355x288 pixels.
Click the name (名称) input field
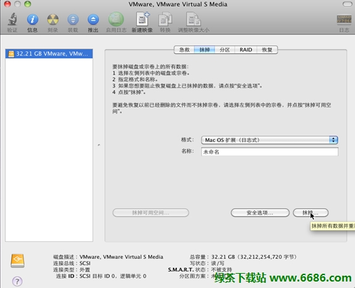click(269, 152)
